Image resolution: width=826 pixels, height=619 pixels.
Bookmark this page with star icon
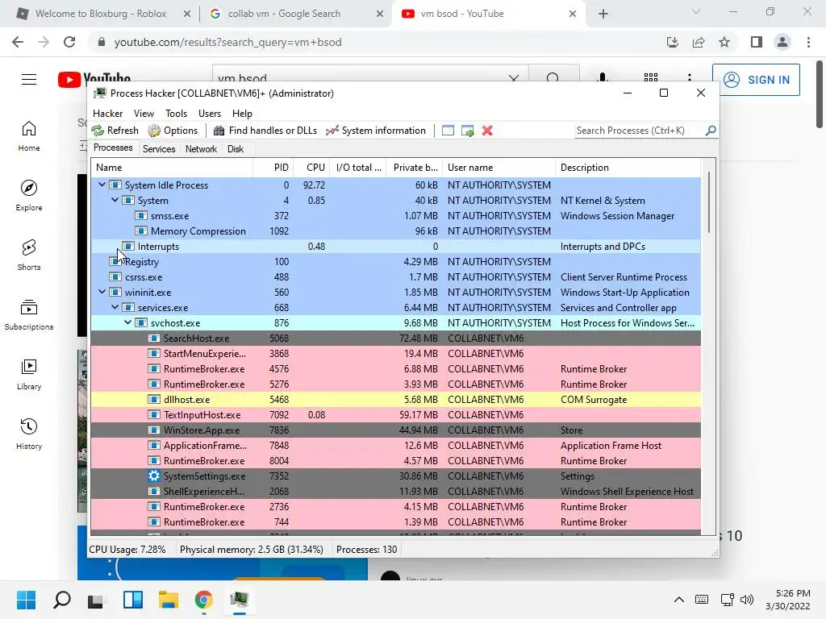point(724,42)
